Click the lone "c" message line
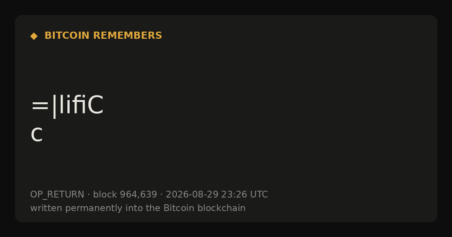Image resolution: width=452 pixels, height=237 pixels. pos(37,135)
